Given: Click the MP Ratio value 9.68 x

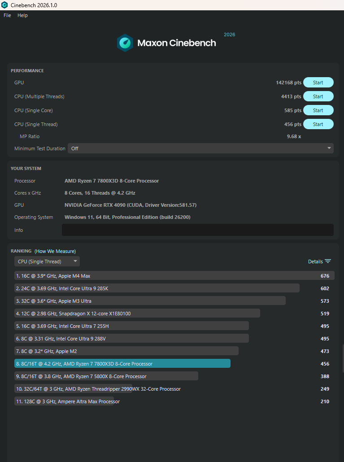Looking at the screenshot, I should 294,136.
